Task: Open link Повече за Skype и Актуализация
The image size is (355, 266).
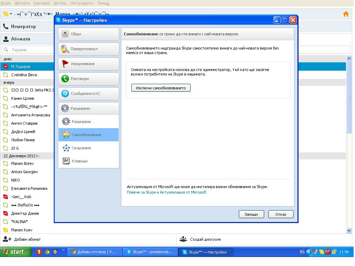Action: (166, 192)
